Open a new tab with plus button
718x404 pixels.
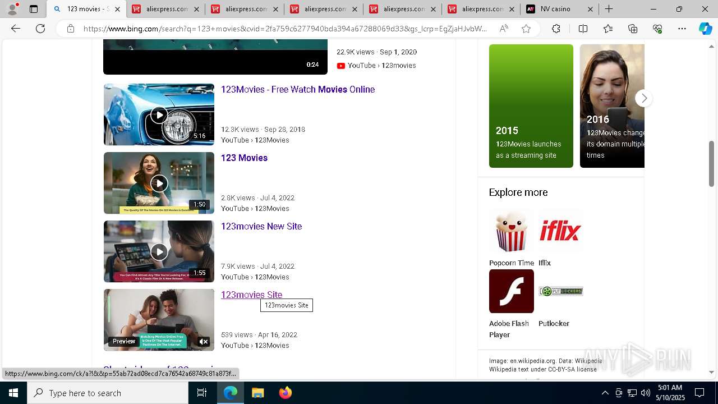[609, 9]
